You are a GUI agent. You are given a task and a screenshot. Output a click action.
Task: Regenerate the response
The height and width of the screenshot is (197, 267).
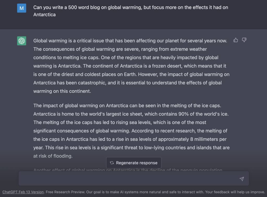tap(134, 163)
